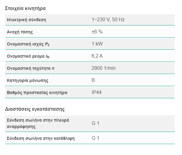Select the 'Ονομαστική ισχύς P2' label
The image size is (182, 155).
point(28,44)
